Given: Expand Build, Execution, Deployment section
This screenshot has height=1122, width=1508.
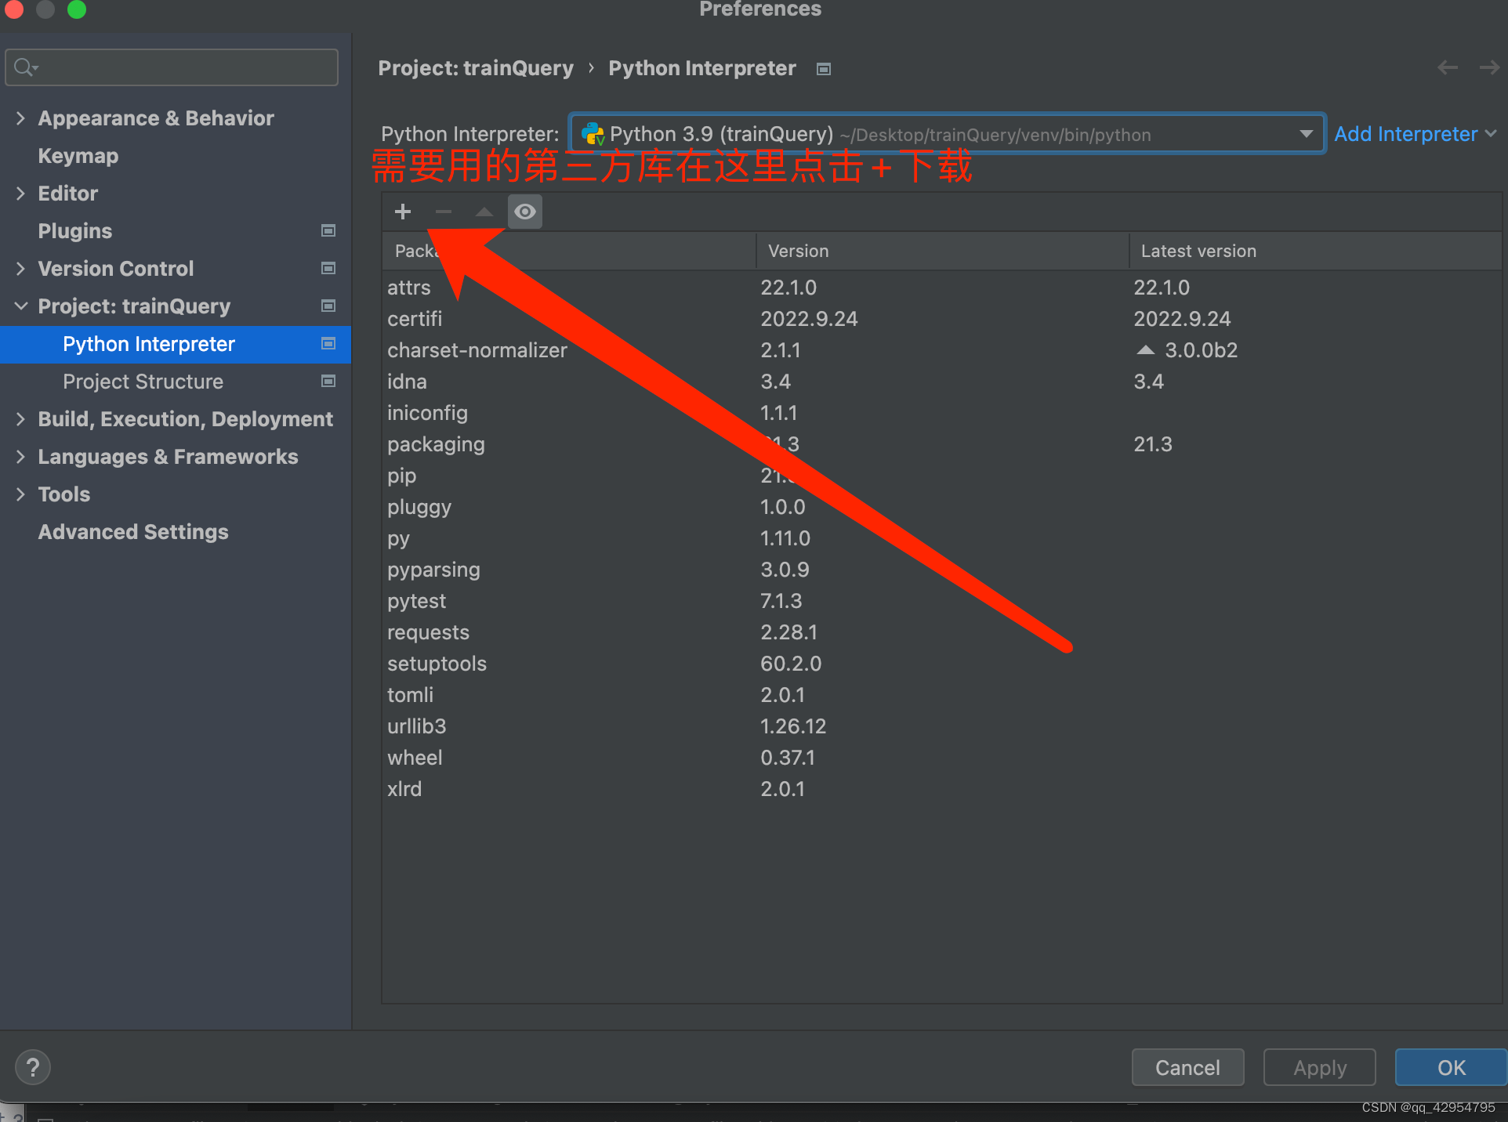Looking at the screenshot, I should 21,419.
